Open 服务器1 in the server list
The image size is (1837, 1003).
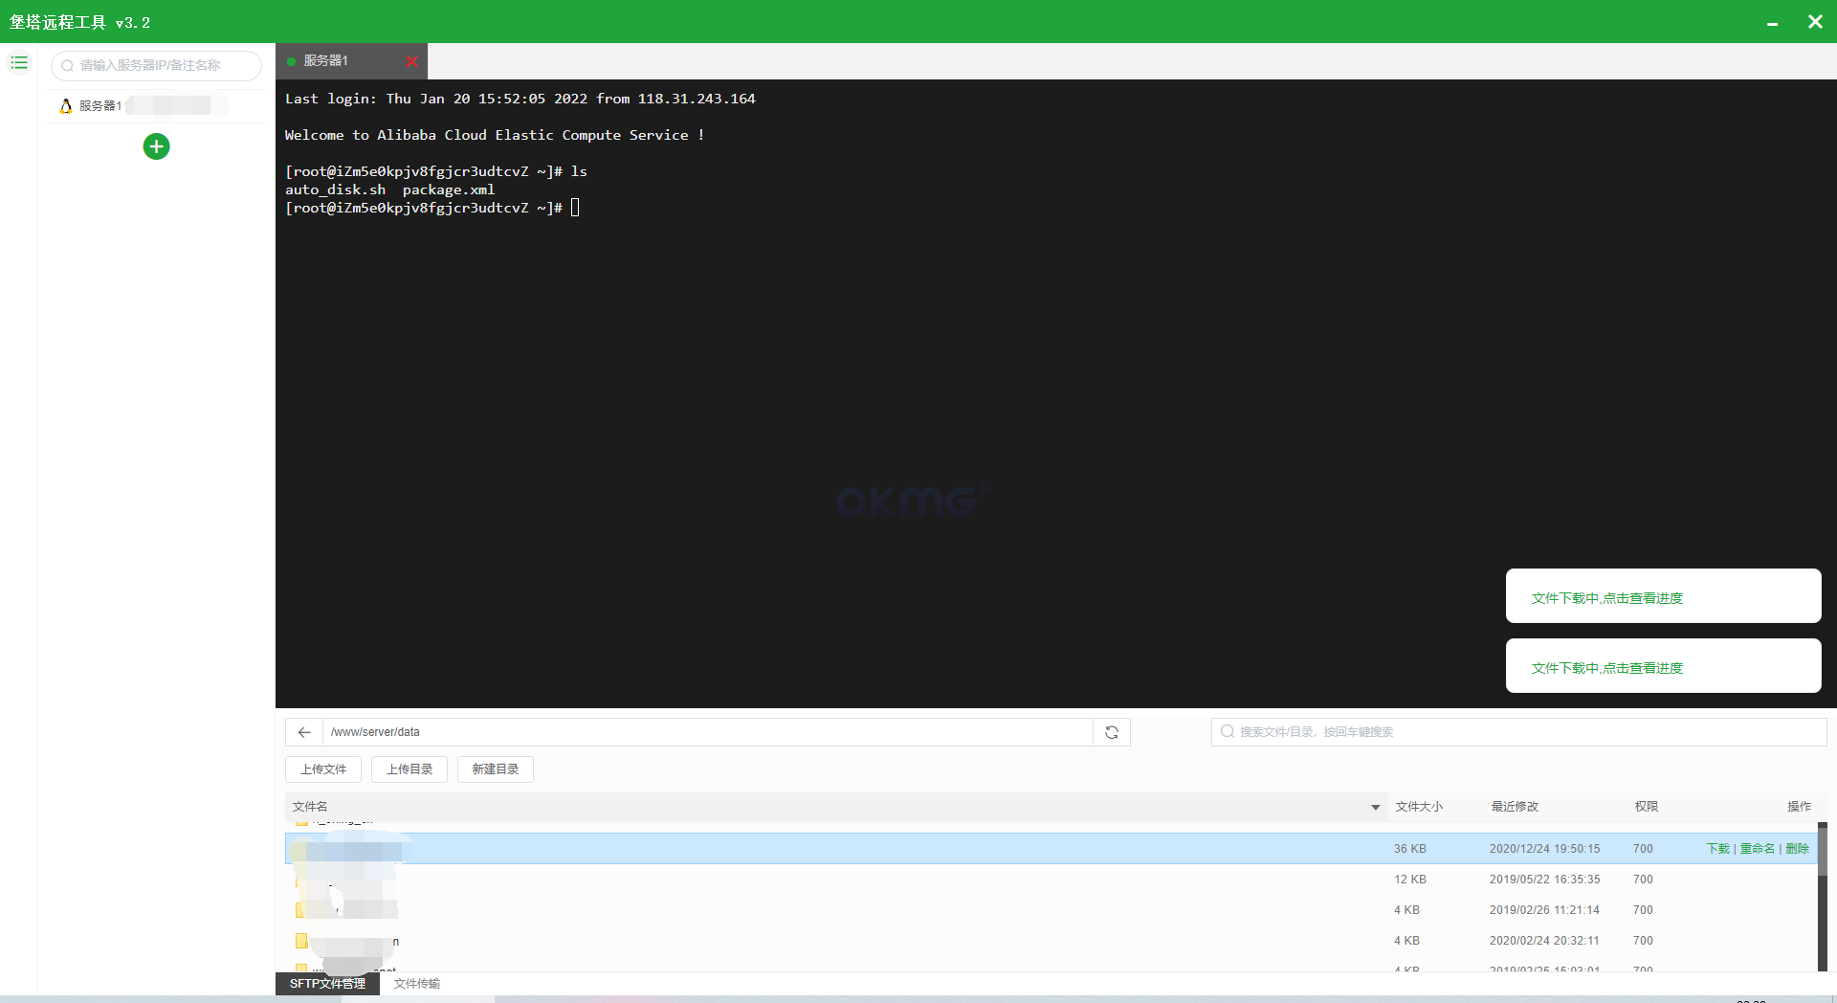click(x=156, y=106)
